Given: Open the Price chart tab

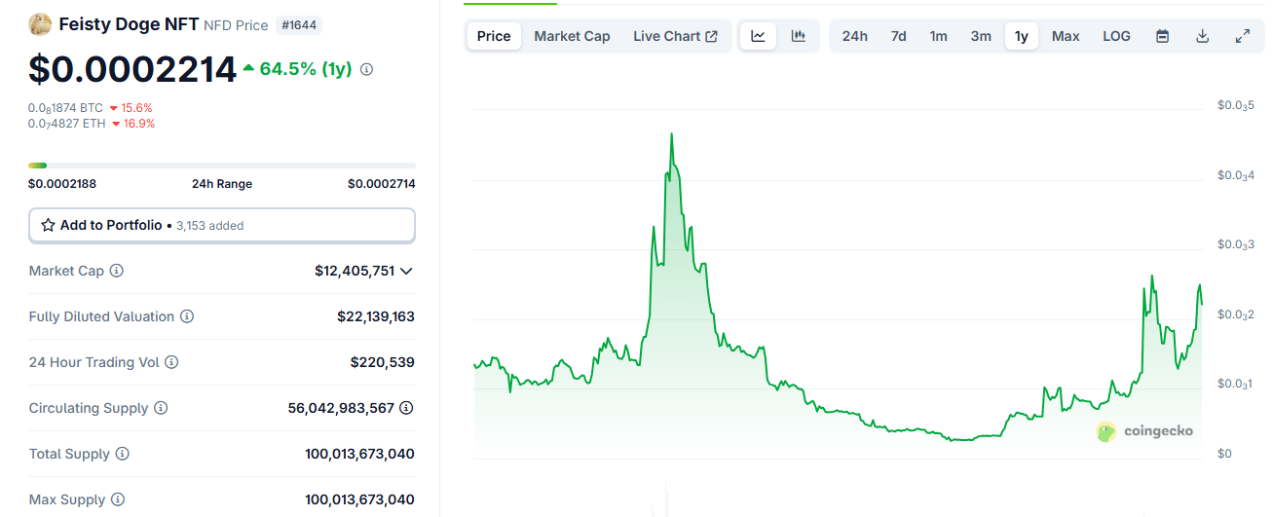Looking at the screenshot, I should [494, 36].
